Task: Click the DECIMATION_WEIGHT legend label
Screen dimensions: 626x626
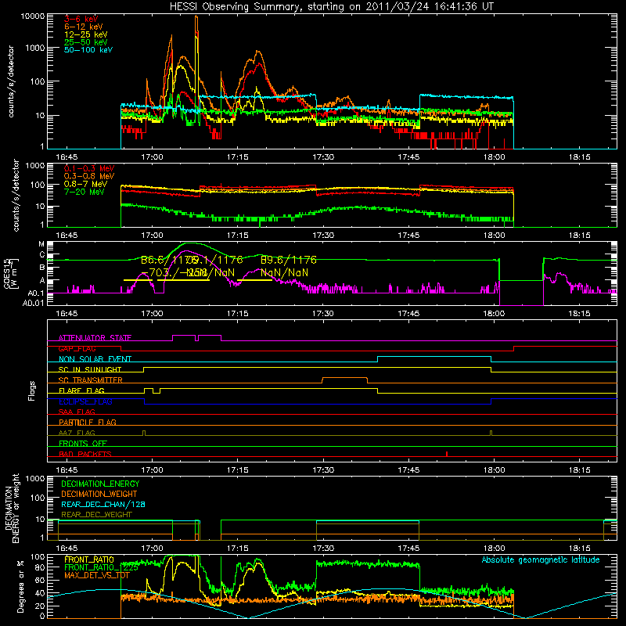Action: coord(99,494)
